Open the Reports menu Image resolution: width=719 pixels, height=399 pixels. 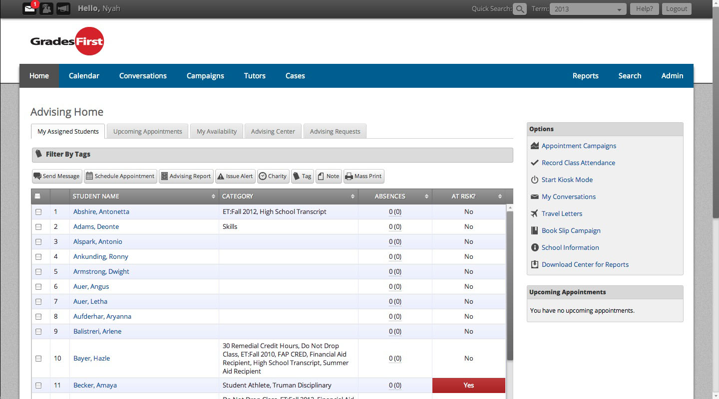click(x=585, y=76)
